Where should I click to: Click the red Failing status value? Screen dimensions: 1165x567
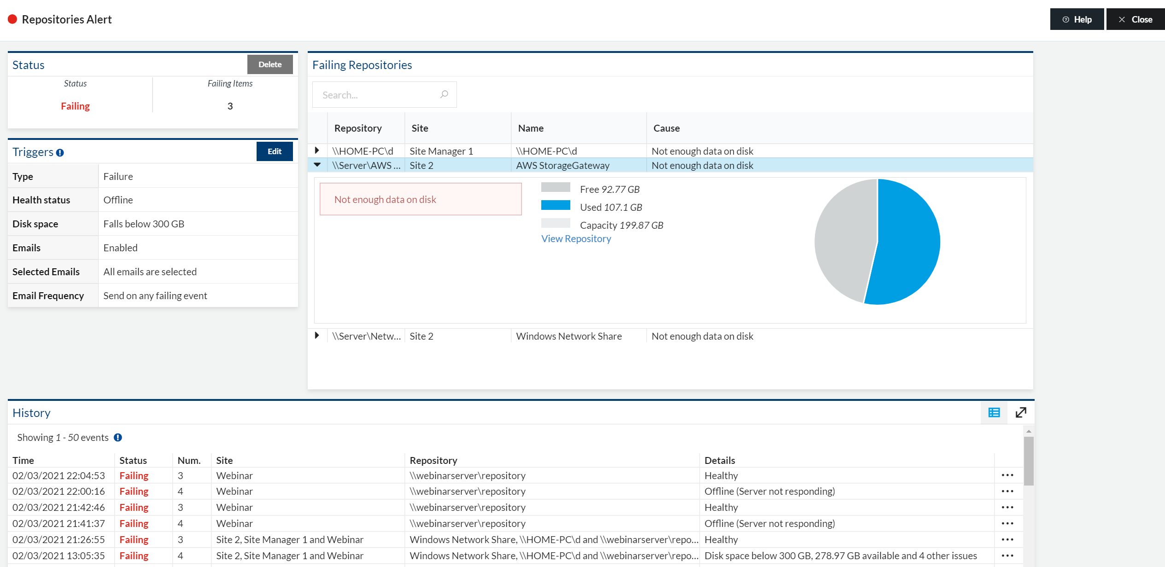(76, 106)
